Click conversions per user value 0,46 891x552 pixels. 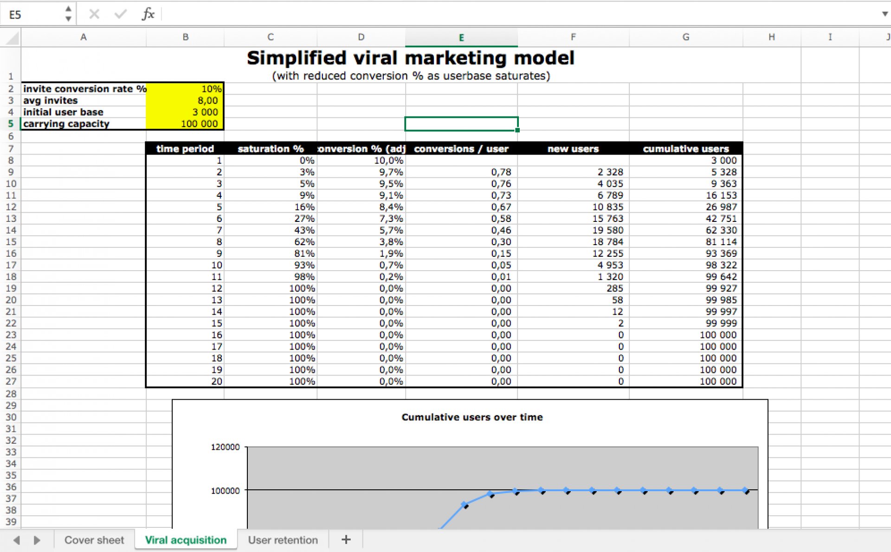point(461,230)
